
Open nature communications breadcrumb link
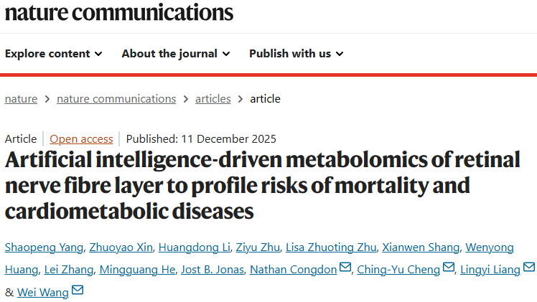(116, 99)
